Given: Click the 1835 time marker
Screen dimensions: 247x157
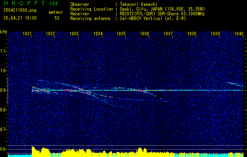Looking at the screenshot, I should click(x=121, y=34).
